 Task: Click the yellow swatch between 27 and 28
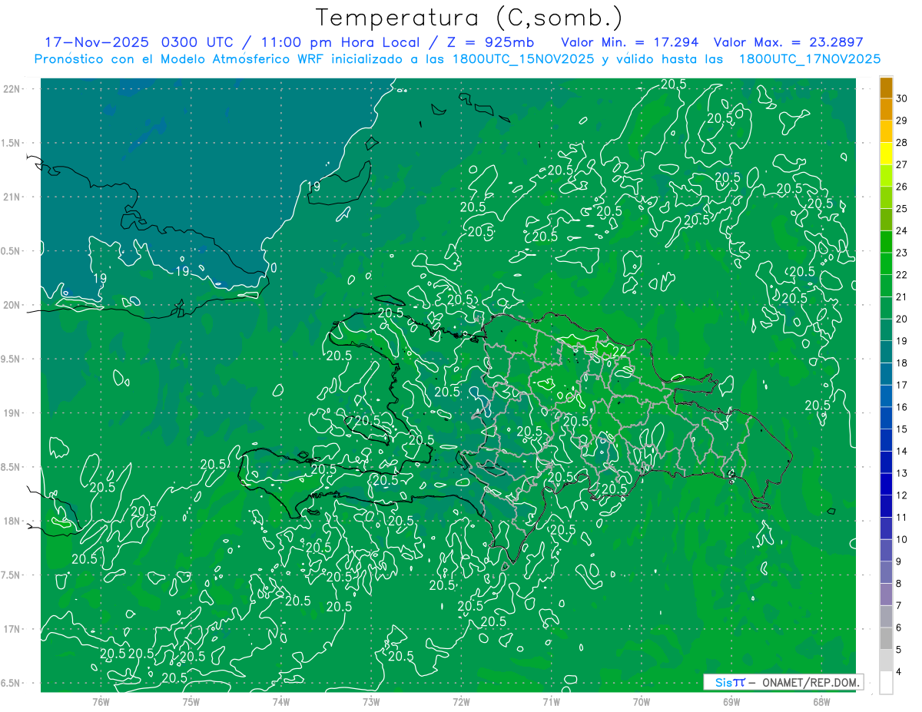click(886, 154)
